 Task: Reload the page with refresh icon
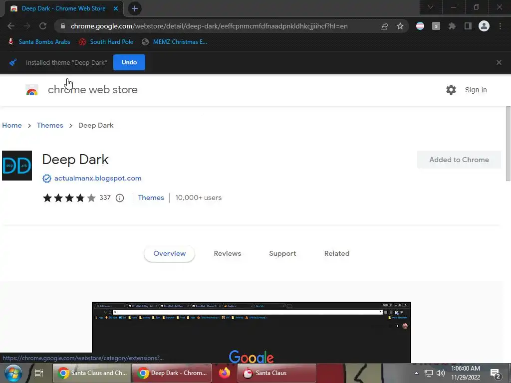tap(43, 26)
